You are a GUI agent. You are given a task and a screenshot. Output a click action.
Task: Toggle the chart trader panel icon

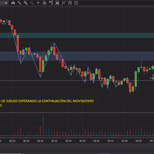pyautogui.click(x=51, y=3)
